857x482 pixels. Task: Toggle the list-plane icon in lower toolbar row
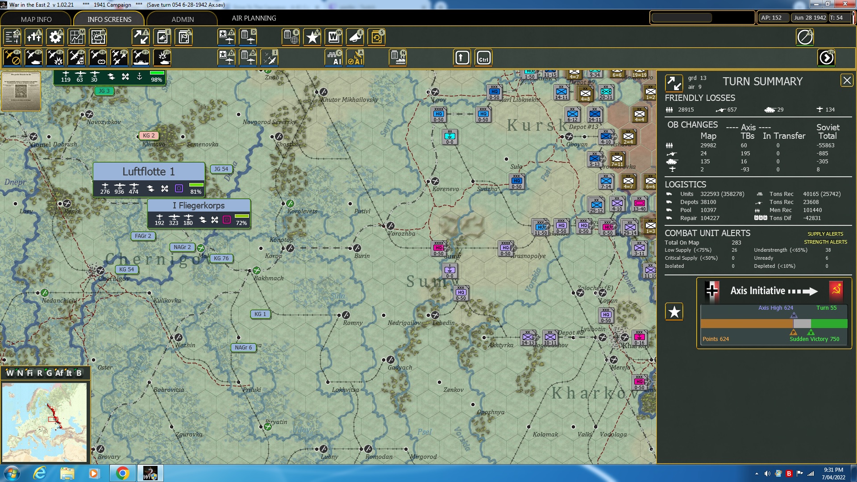[x=248, y=58]
